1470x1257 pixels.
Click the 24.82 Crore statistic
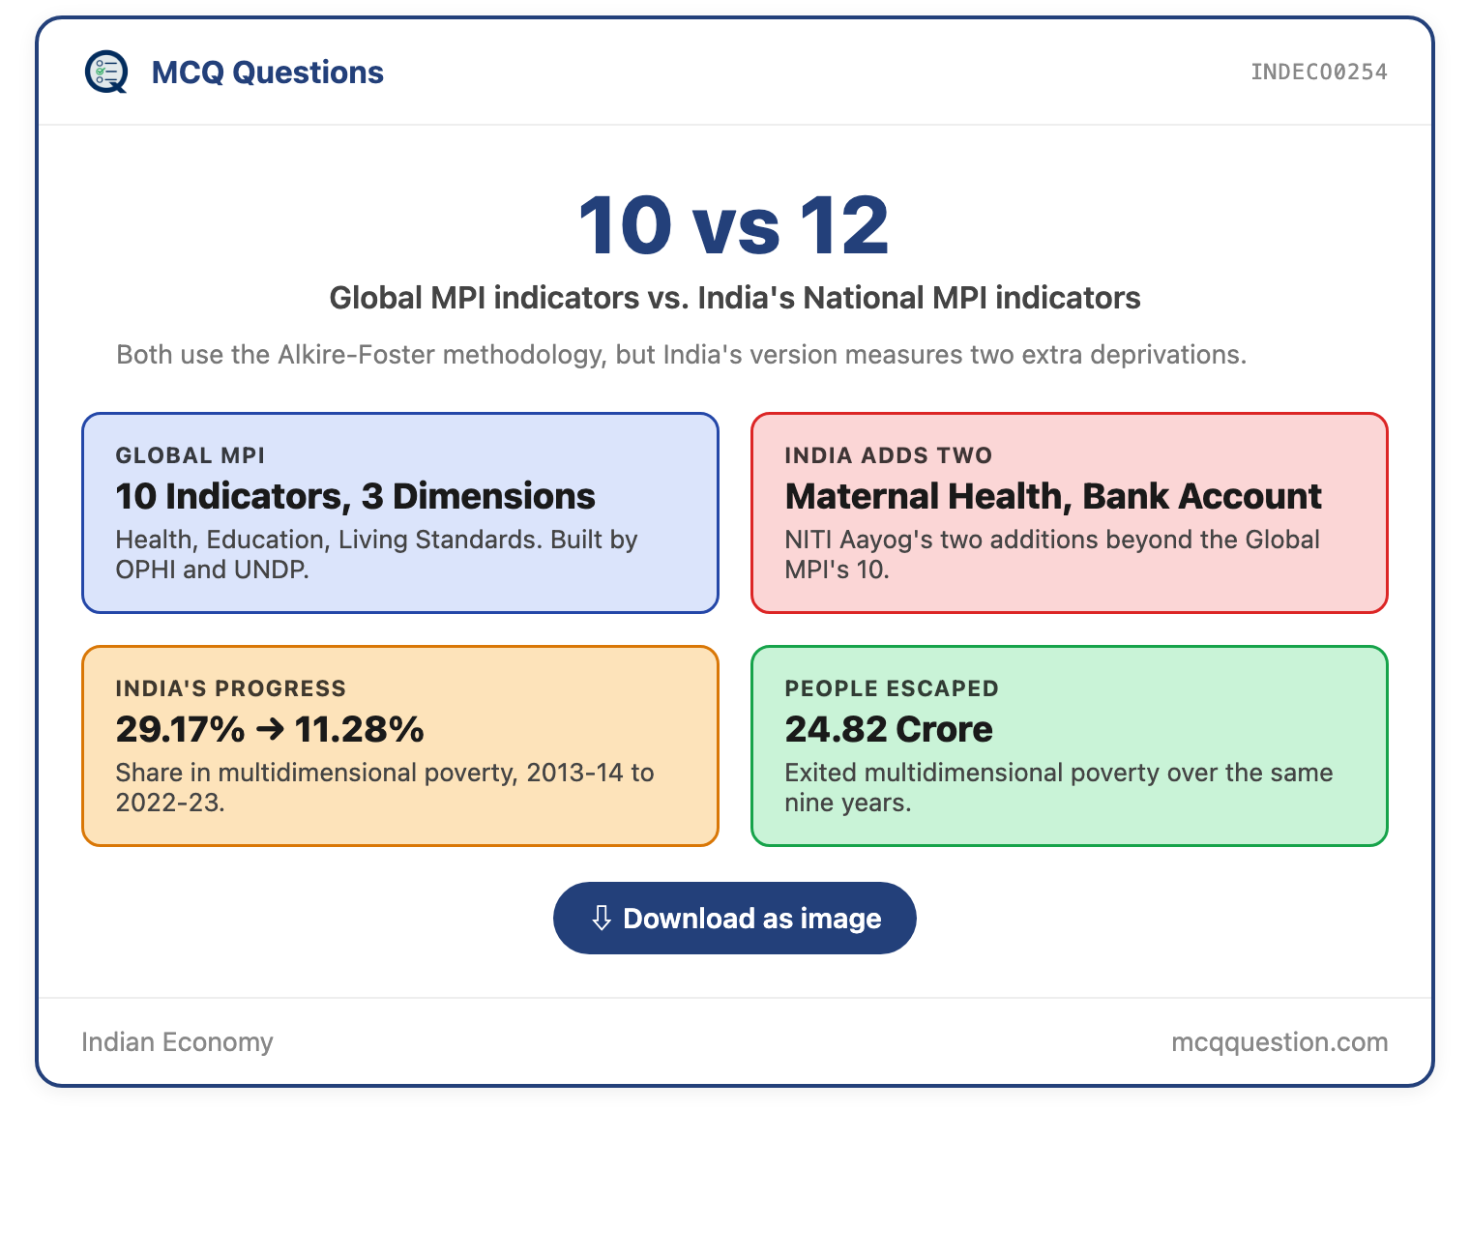tap(889, 729)
